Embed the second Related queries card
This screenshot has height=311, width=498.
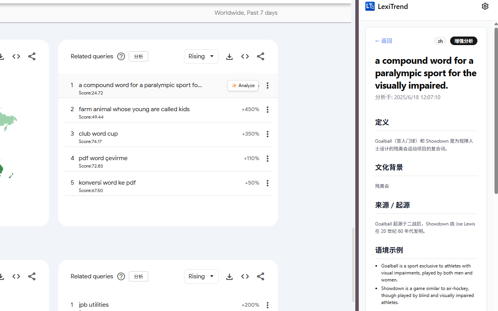coord(245,276)
